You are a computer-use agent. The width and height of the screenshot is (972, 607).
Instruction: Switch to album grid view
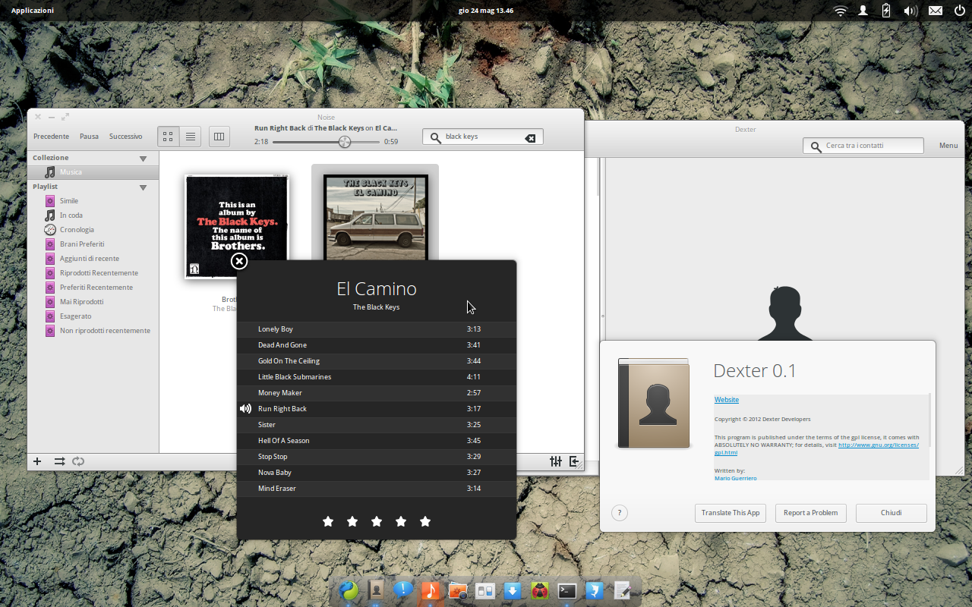pyautogui.click(x=169, y=137)
